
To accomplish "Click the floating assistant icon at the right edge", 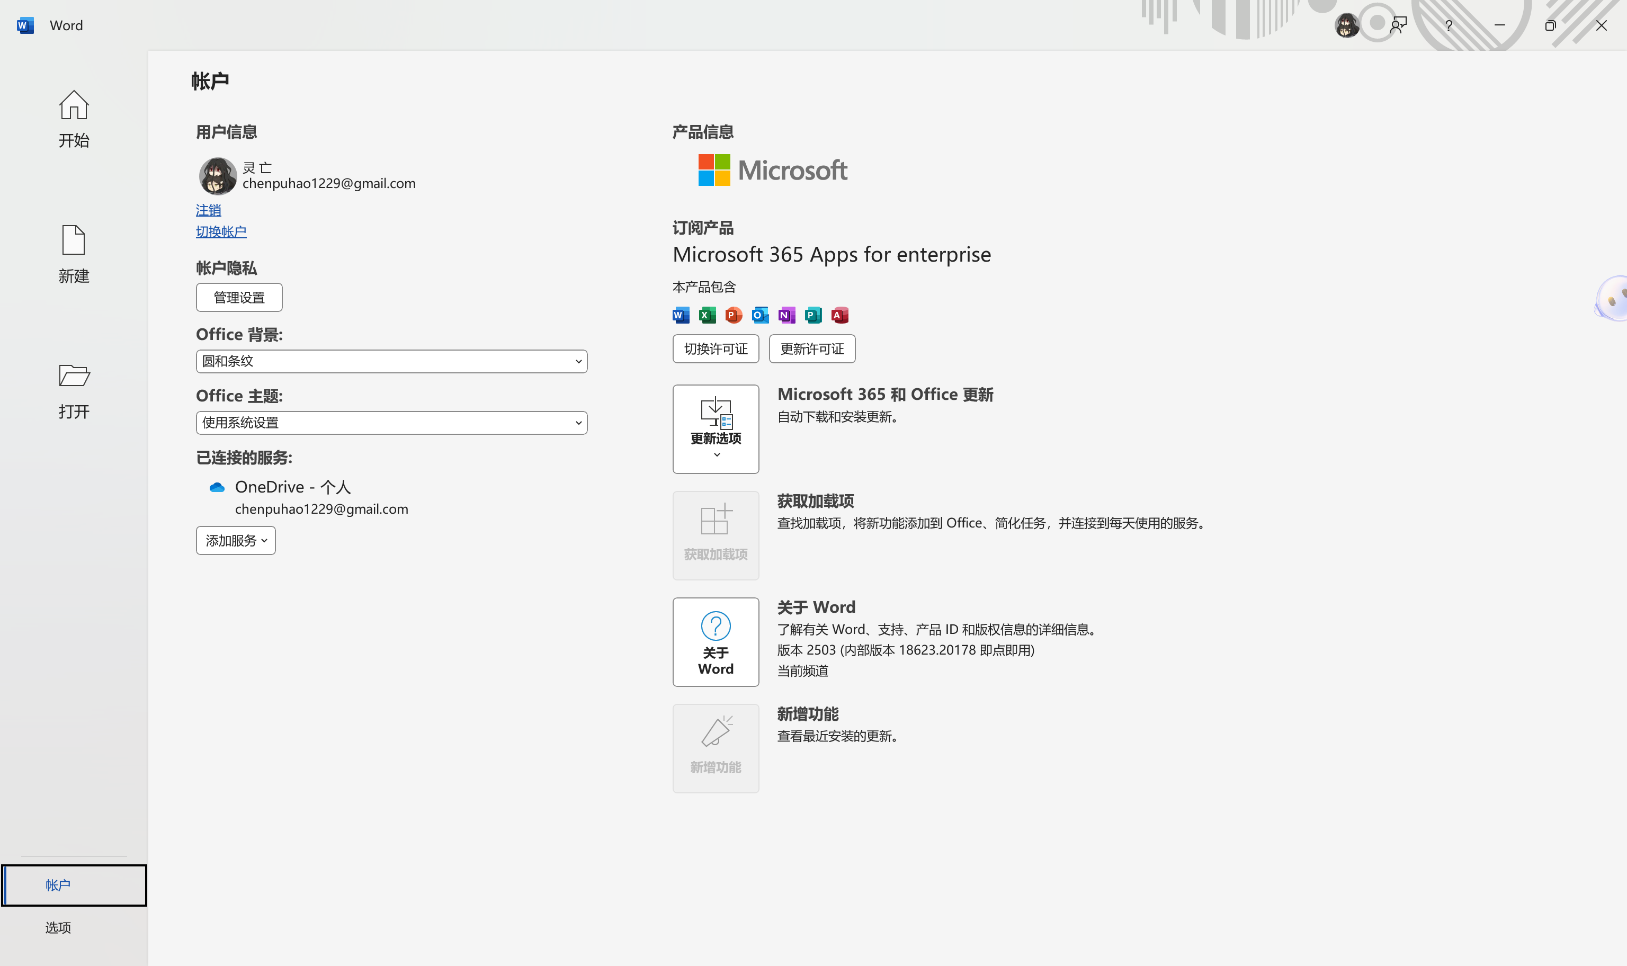I will pos(1612,298).
